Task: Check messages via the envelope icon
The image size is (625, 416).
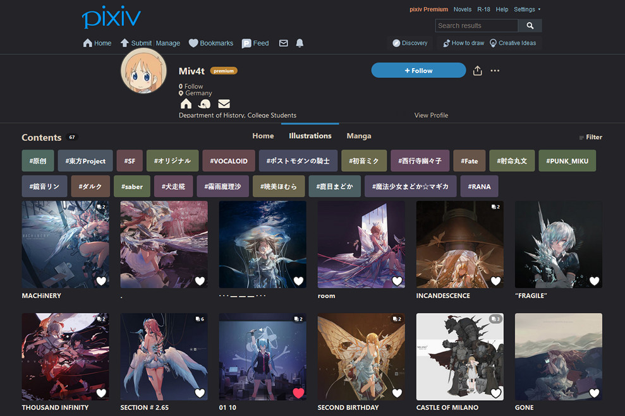Action: 283,42
